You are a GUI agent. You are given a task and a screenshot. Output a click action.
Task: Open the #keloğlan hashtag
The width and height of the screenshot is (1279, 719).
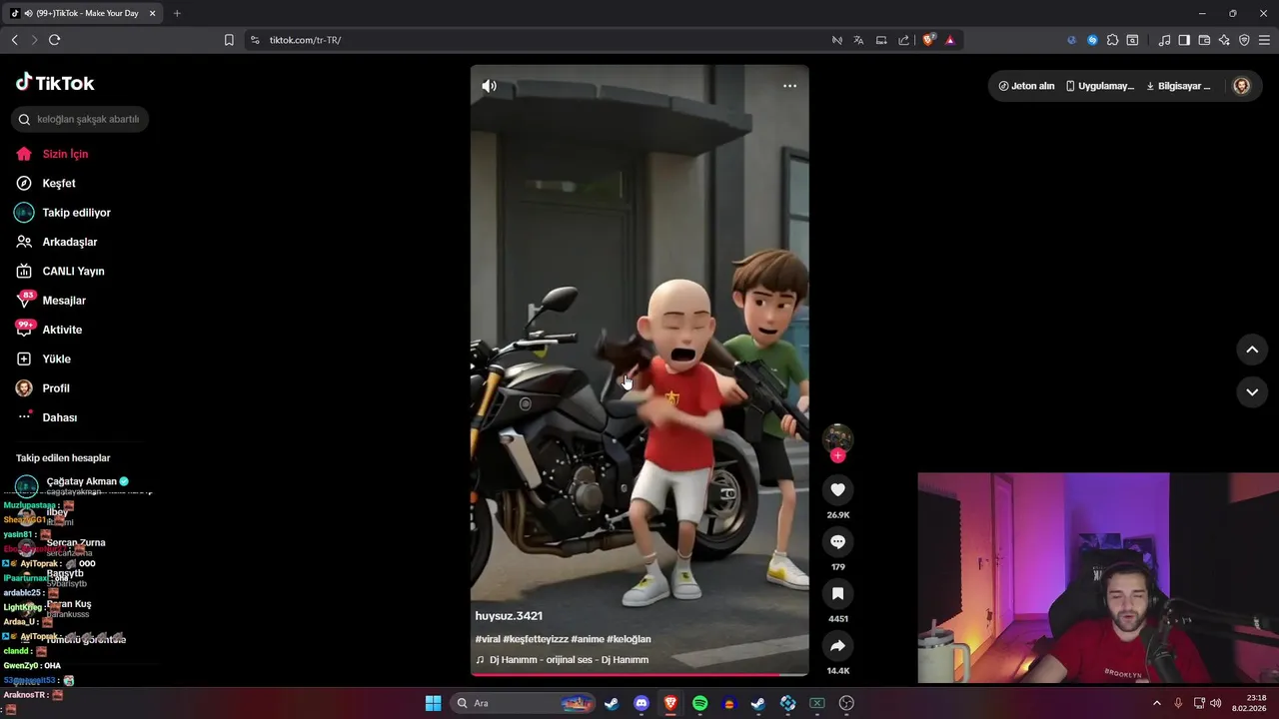[629, 639]
